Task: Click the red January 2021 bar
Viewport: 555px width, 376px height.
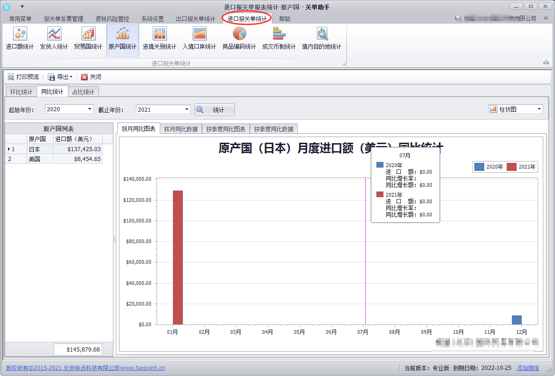Action: point(178,257)
